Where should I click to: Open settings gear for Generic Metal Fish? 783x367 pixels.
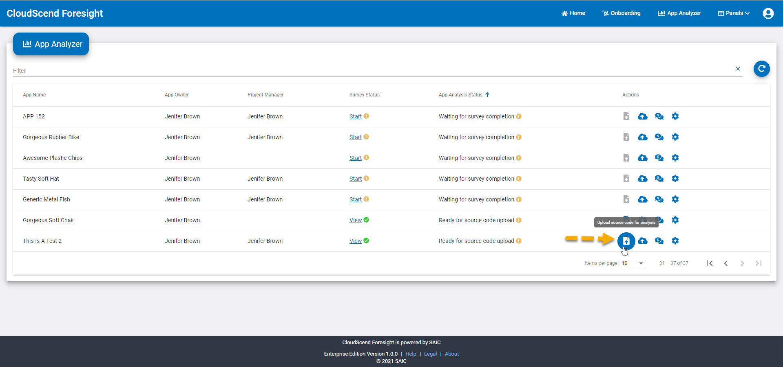click(675, 199)
